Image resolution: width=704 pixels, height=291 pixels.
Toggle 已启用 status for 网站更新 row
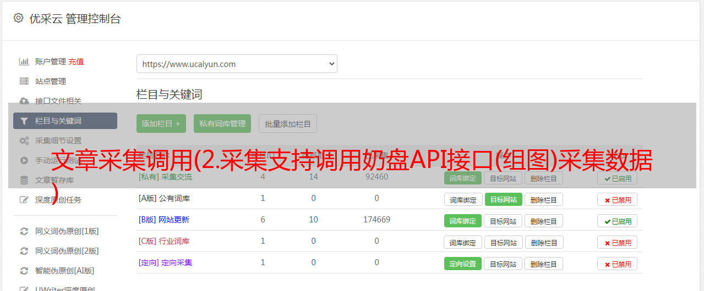pos(617,221)
